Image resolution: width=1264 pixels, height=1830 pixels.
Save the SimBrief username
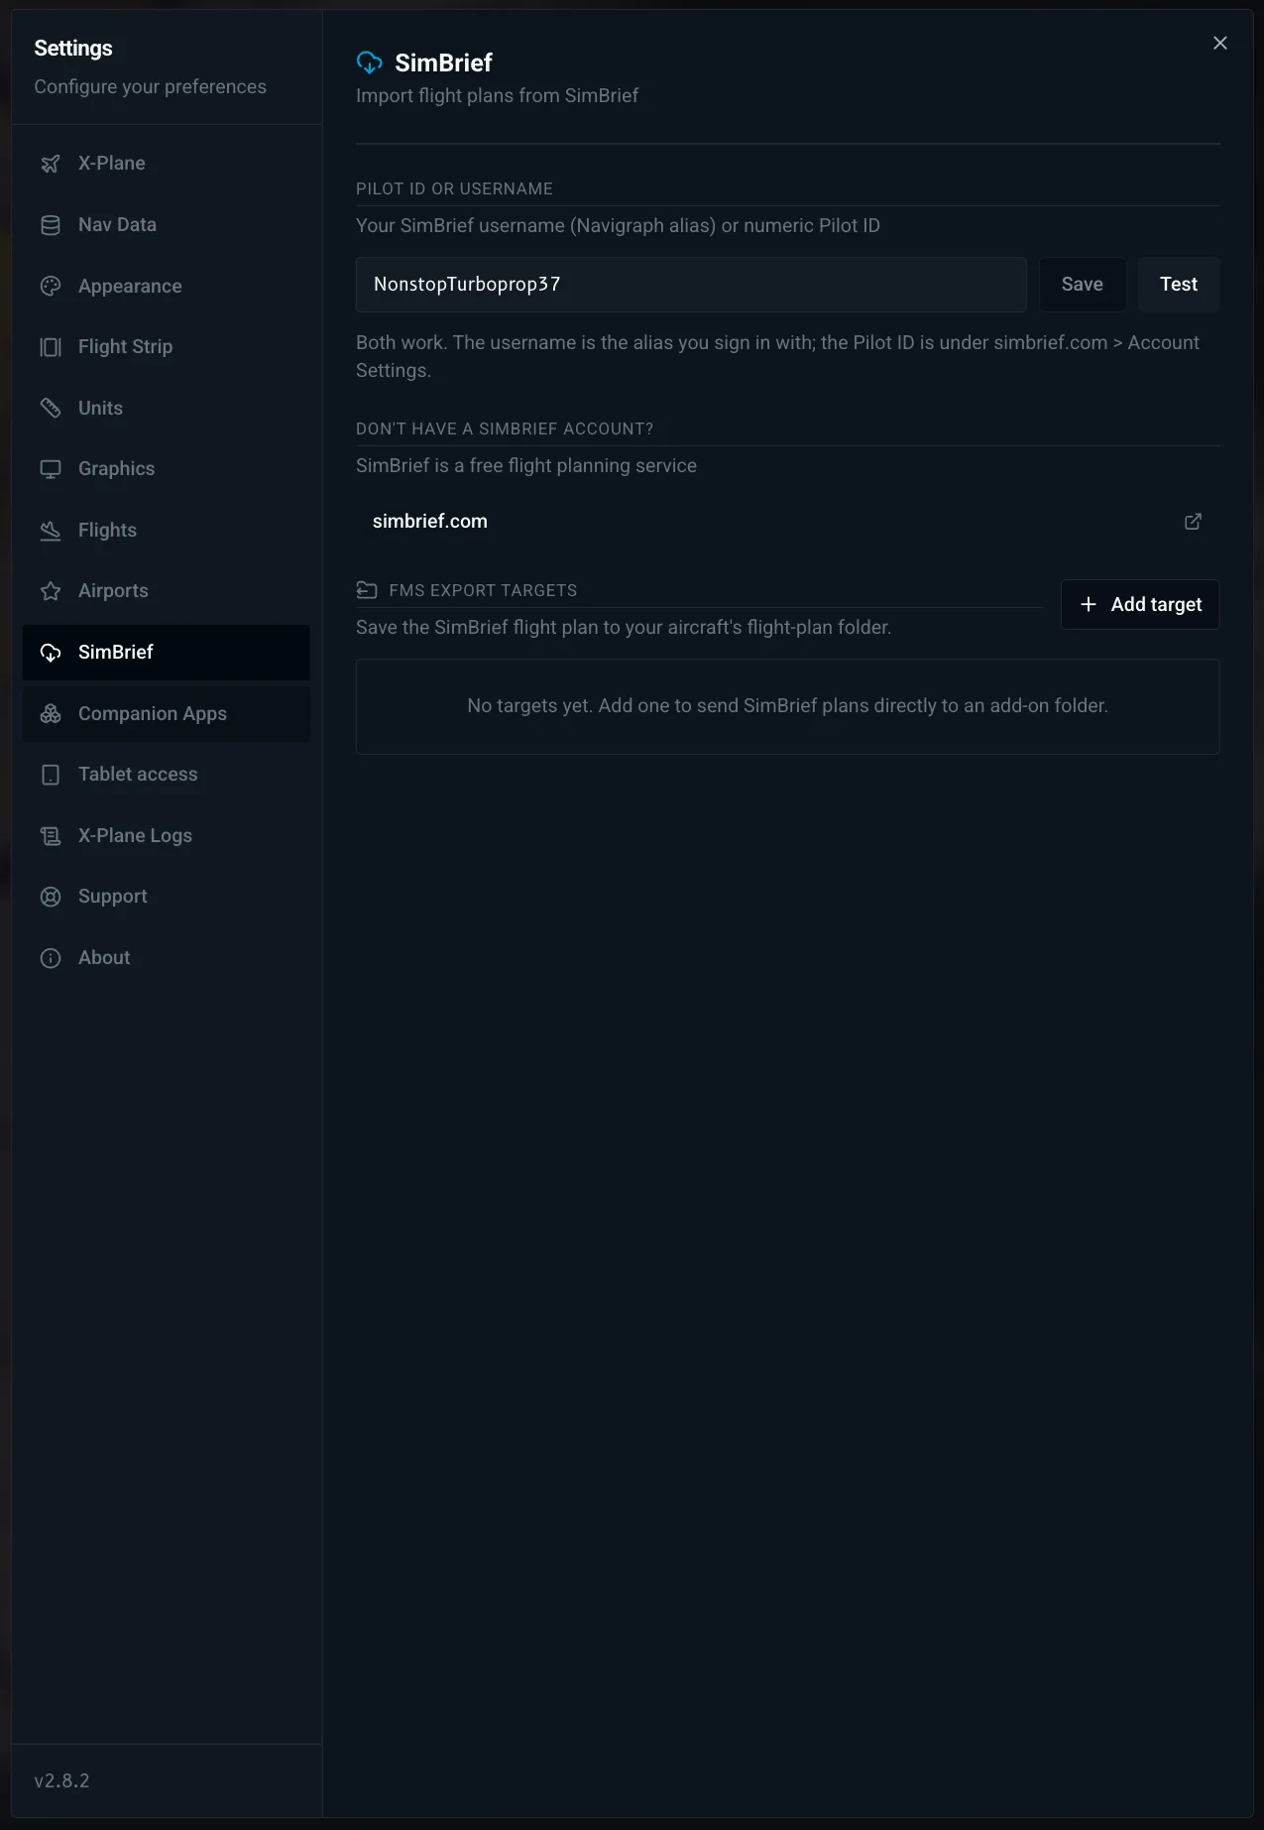1083,285
